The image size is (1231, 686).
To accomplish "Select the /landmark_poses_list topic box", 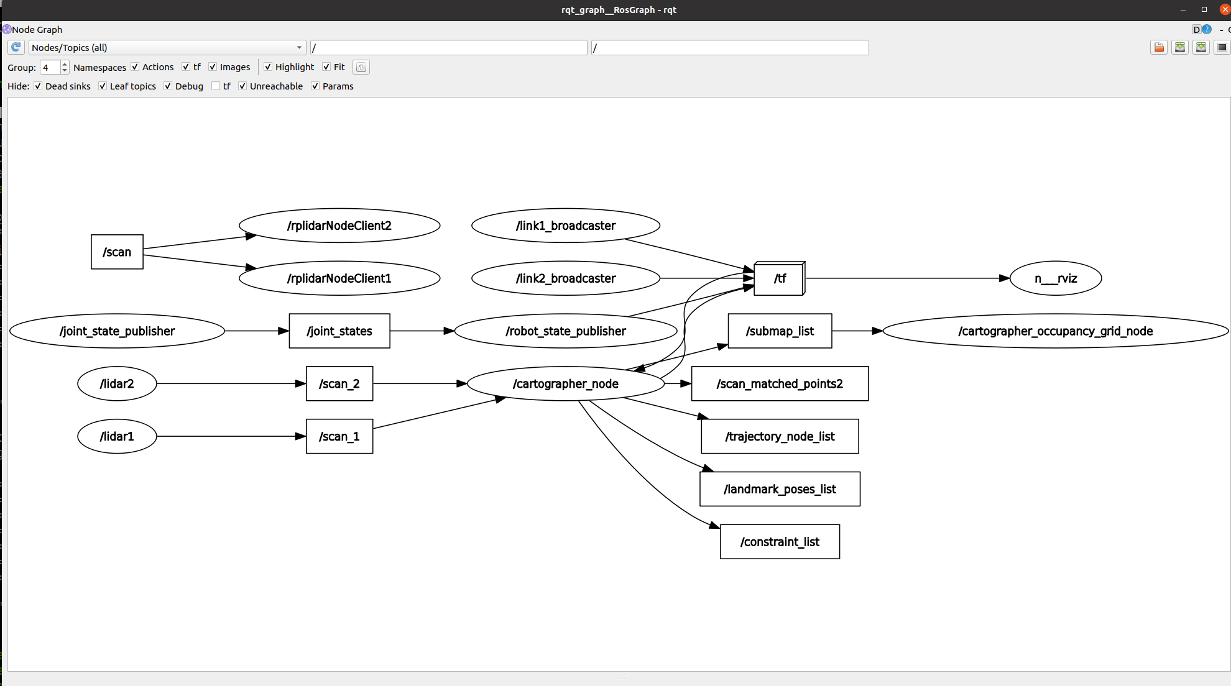I will tap(780, 489).
